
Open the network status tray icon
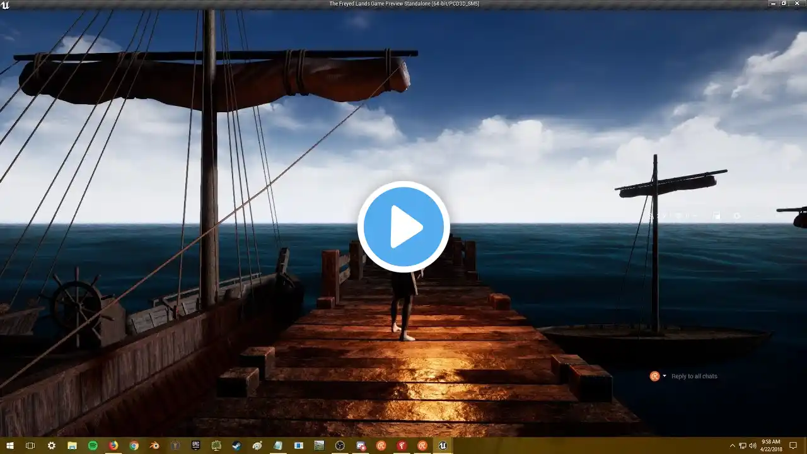click(743, 446)
